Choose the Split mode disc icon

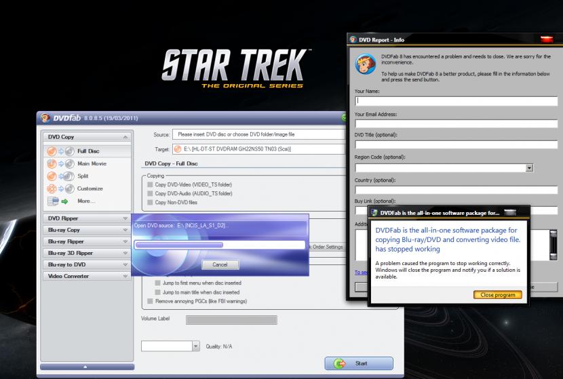click(x=60, y=176)
